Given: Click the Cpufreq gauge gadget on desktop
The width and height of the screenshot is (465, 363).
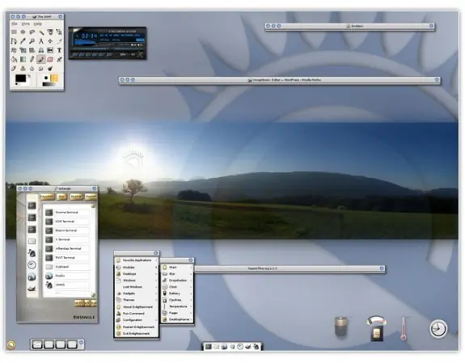Looking at the screenshot, I should coord(376,328).
